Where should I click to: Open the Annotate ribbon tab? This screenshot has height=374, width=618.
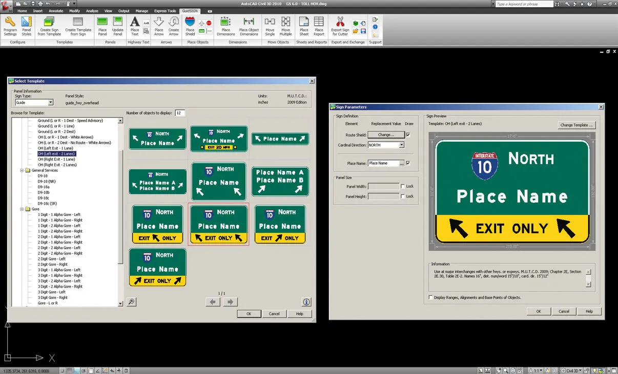coord(56,11)
